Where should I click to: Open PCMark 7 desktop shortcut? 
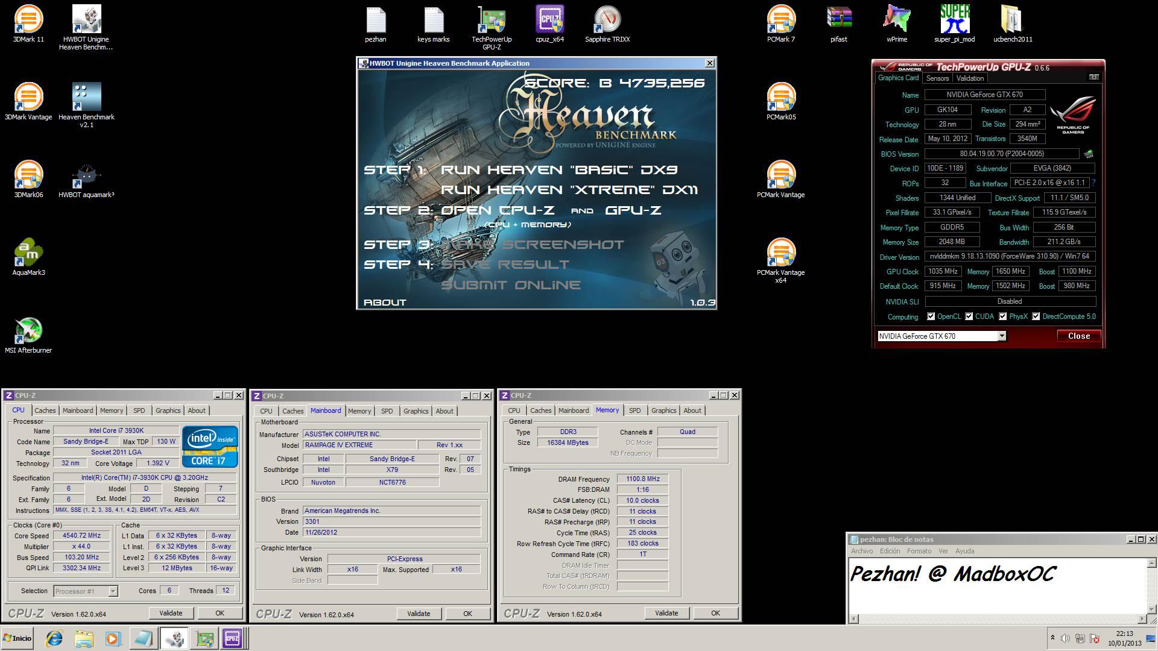tap(780, 24)
